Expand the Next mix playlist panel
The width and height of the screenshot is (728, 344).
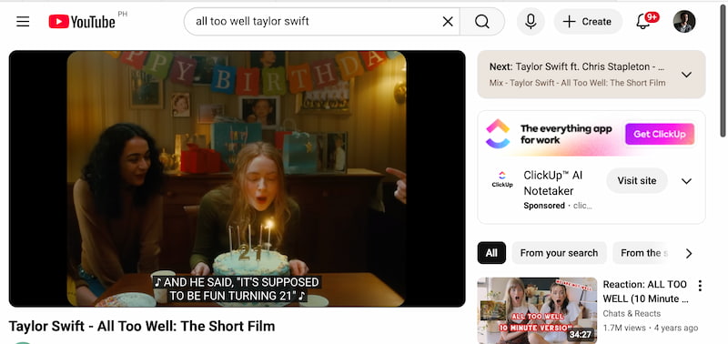coord(686,75)
